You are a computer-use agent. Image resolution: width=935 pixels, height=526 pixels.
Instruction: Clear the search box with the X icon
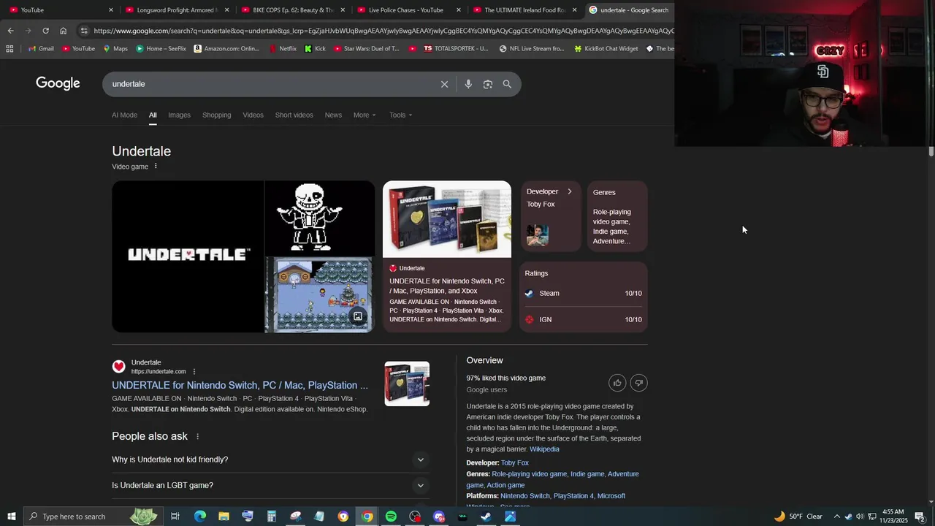click(x=444, y=84)
